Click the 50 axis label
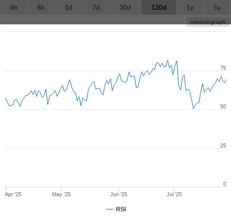Screen dimensions: 231x222 pyautogui.click(x=223, y=106)
